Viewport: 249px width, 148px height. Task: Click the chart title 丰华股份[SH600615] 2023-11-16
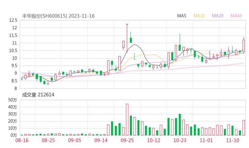58,16
